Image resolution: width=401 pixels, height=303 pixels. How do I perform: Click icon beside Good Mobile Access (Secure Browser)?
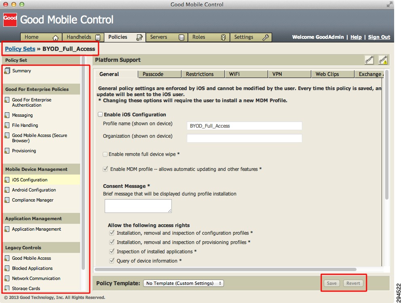tap(7, 135)
